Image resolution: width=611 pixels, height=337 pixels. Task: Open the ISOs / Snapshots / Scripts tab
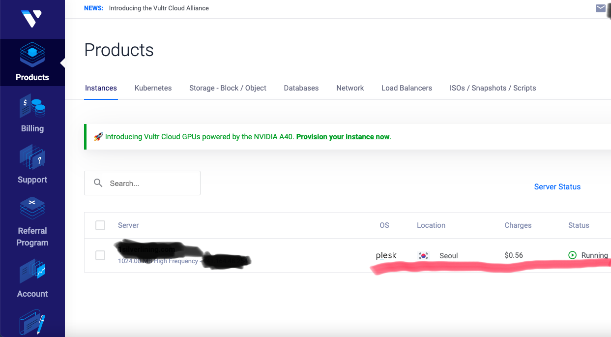tap(493, 88)
